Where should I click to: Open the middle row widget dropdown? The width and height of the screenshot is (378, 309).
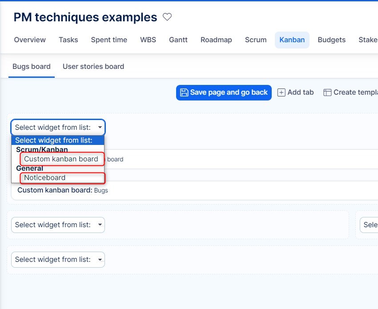pyautogui.click(x=58, y=225)
